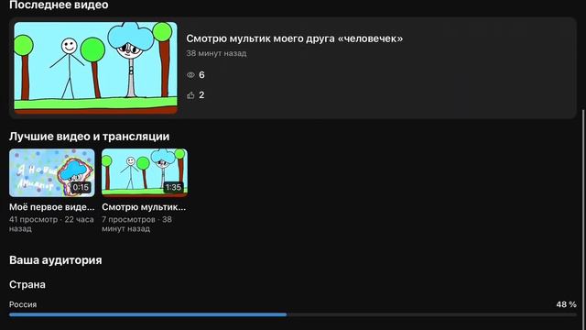The width and height of the screenshot is (586, 330).
Task: Click the likes count 2 next to thumbs-up
Action: (x=201, y=95)
